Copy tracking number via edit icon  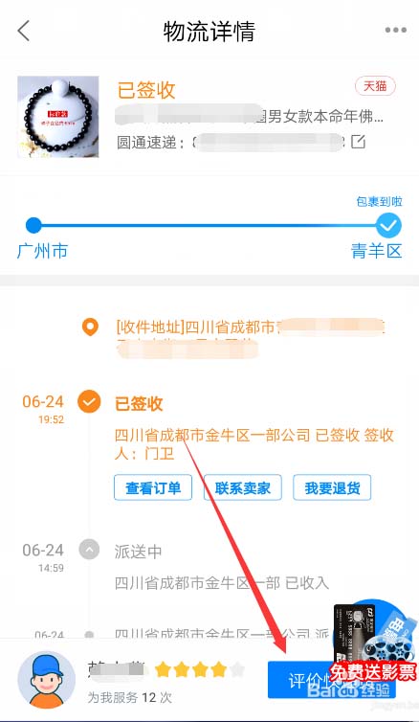pos(359,142)
